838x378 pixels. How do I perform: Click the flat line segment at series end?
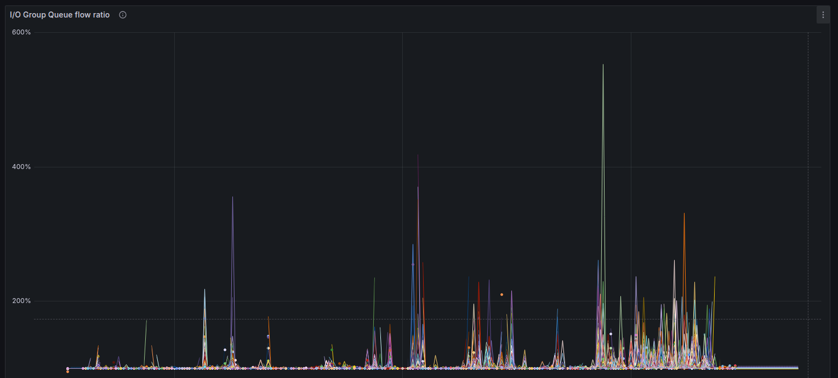767,367
